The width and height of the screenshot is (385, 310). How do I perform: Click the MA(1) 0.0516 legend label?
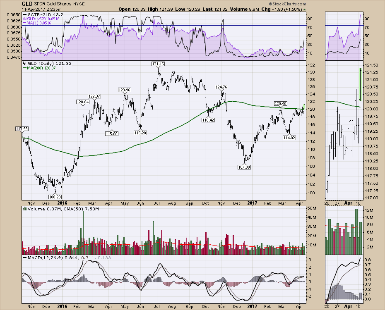pos(37,23)
